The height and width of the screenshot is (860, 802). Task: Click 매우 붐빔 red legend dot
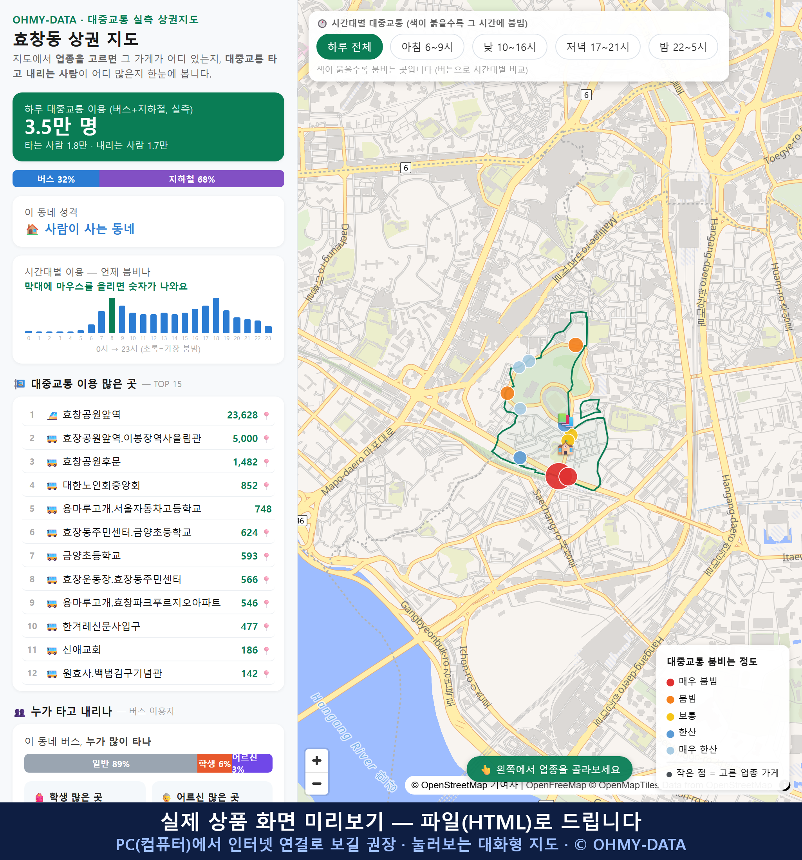(670, 682)
